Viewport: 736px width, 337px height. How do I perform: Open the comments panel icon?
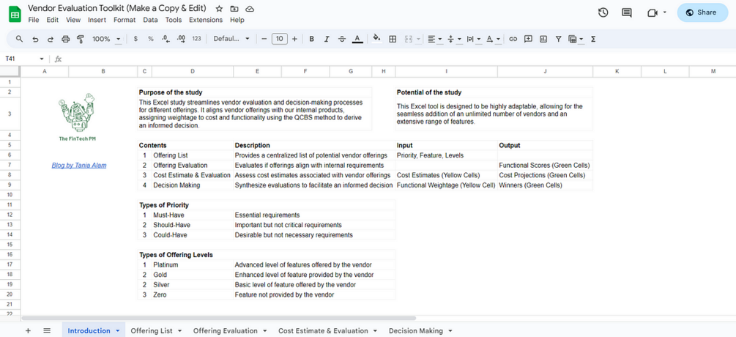click(x=627, y=12)
